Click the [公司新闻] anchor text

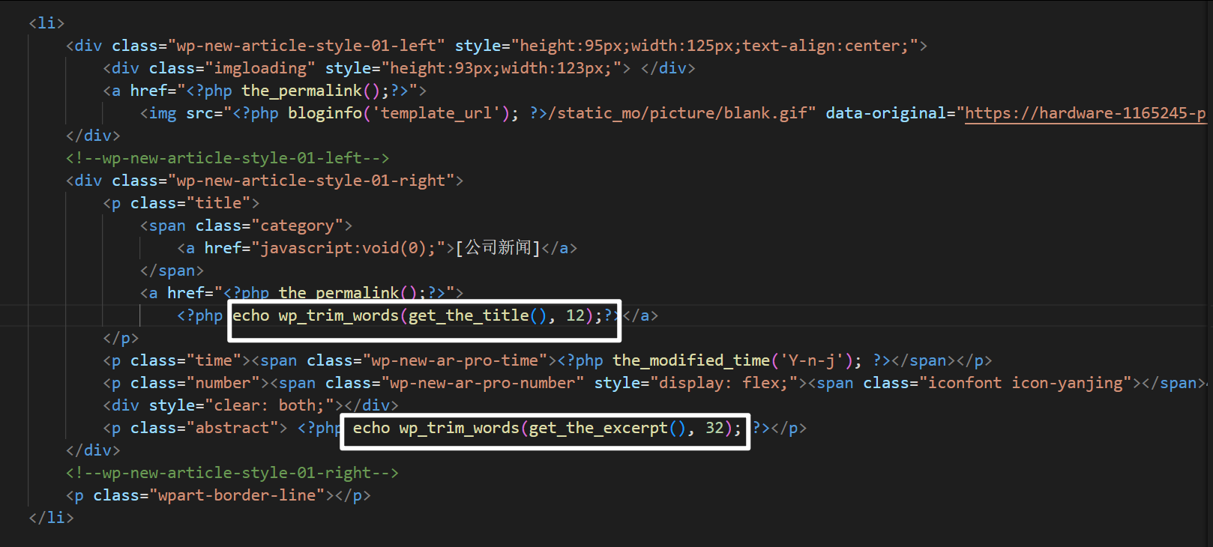[498, 248]
